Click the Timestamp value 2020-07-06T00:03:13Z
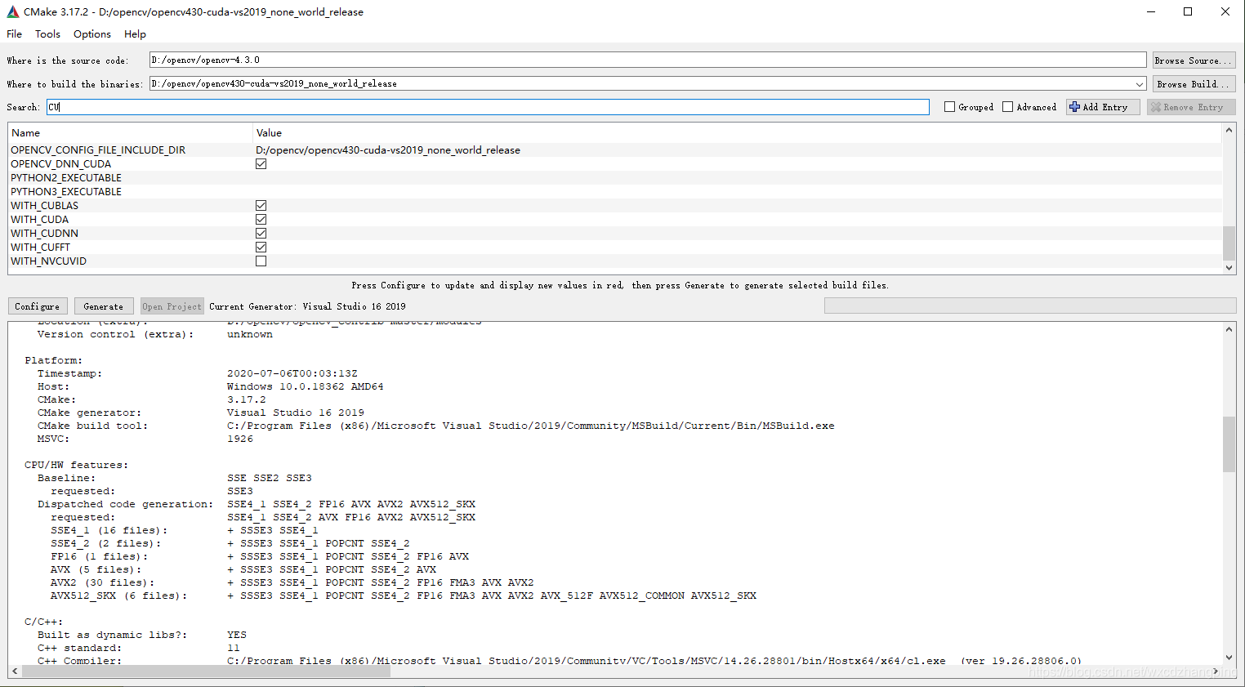Viewport: 1245px width, 687px height. click(292, 373)
